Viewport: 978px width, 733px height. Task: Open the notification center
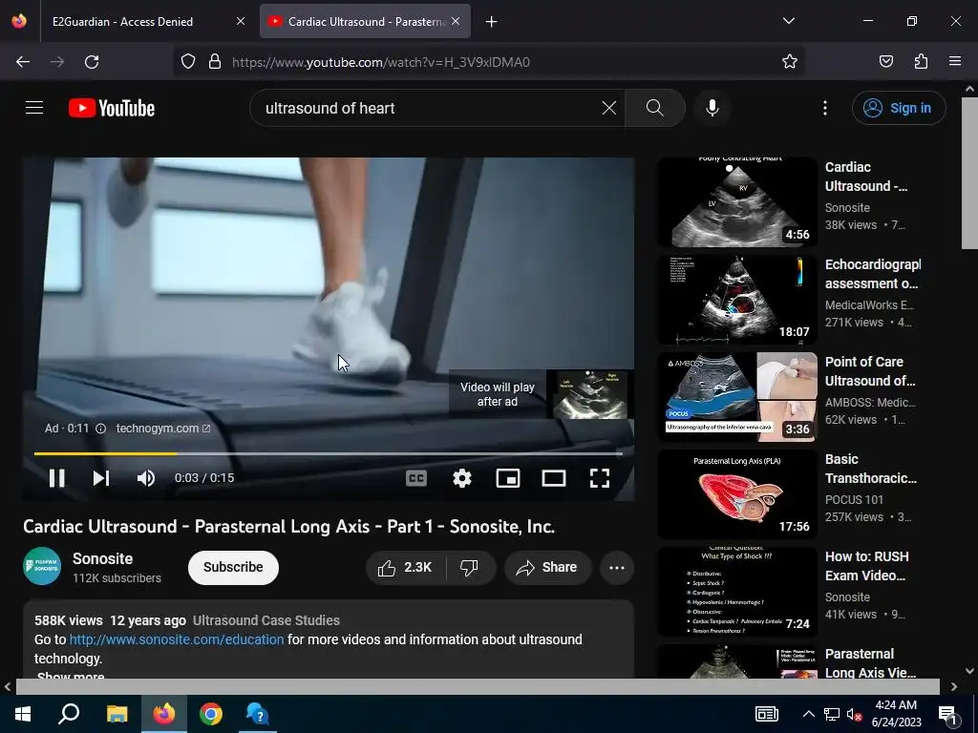point(947,714)
